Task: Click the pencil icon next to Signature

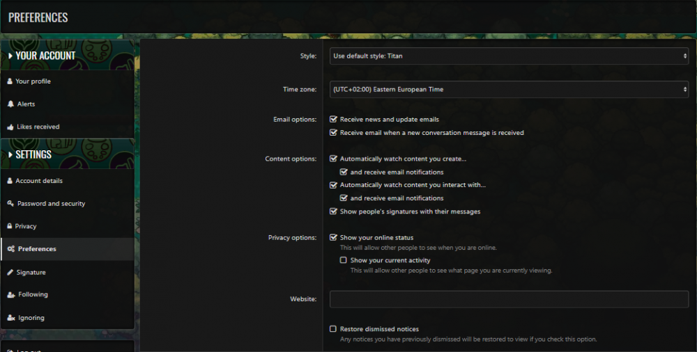Action: [x=10, y=273]
